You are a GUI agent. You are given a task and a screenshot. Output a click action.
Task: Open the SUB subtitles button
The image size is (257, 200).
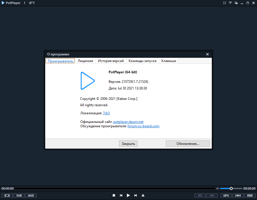tap(19, 195)
